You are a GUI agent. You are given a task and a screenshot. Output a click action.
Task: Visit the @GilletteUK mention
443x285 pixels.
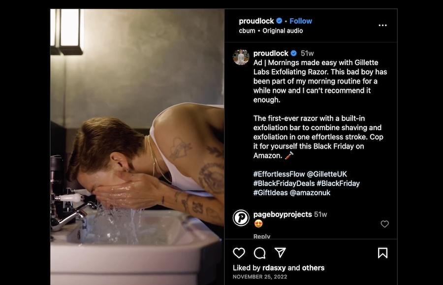pos(327,174)
